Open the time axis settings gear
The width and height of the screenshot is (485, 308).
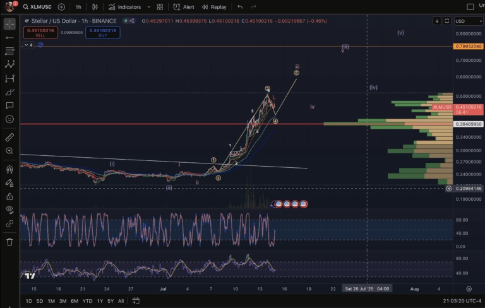469,289
